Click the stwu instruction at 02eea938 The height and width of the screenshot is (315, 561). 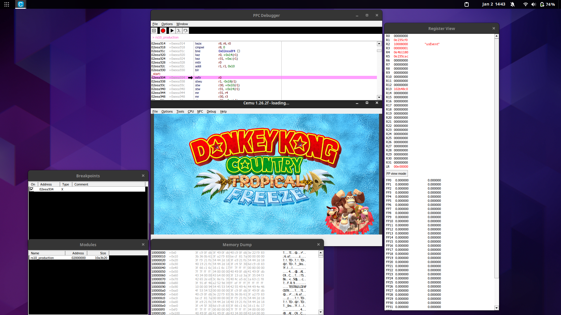pyautogui.click(x=199, y=81)
